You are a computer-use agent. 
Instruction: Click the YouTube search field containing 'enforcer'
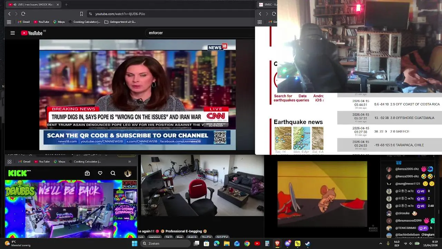pos(200,33)
